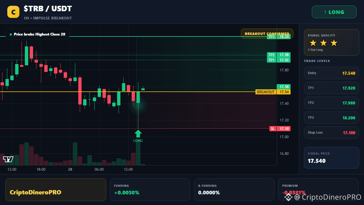The height and width of the screenshot is (205, 364).
Task: Click the 17.20 price axis label
Action: 284,120
